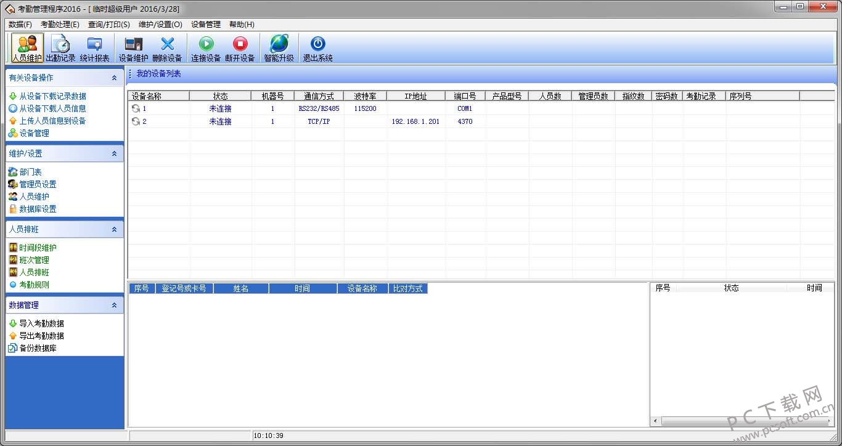Collapse 数据管理 panel chevron

[x=114, y=305]
